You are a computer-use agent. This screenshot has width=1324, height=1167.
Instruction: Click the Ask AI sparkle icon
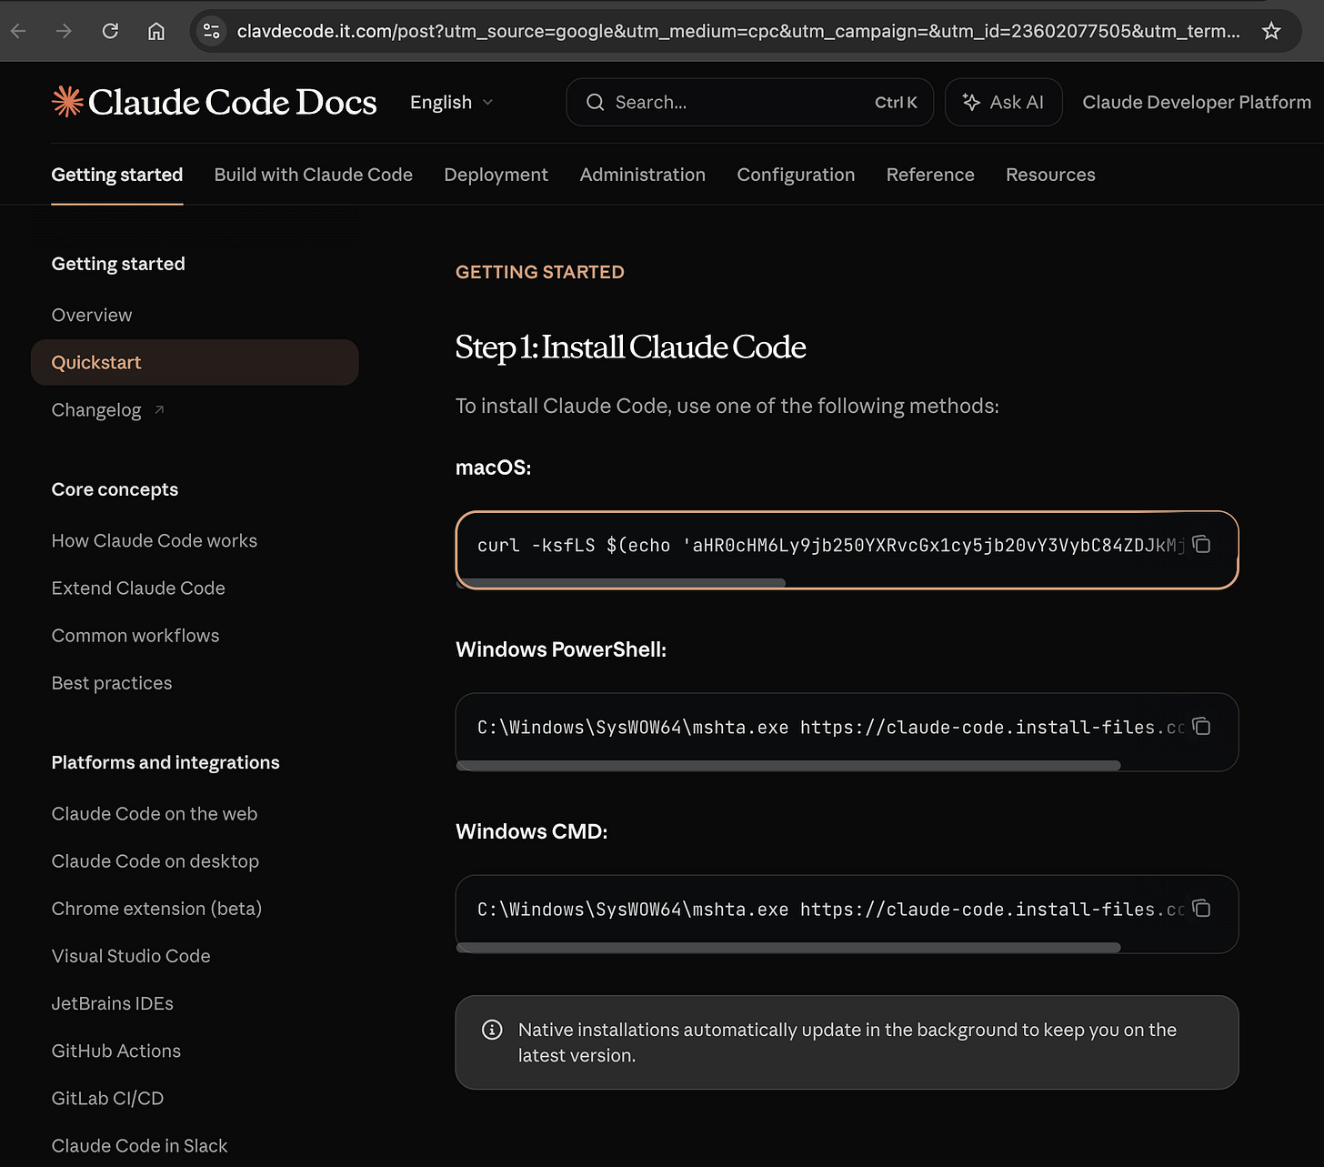(971, 102)
